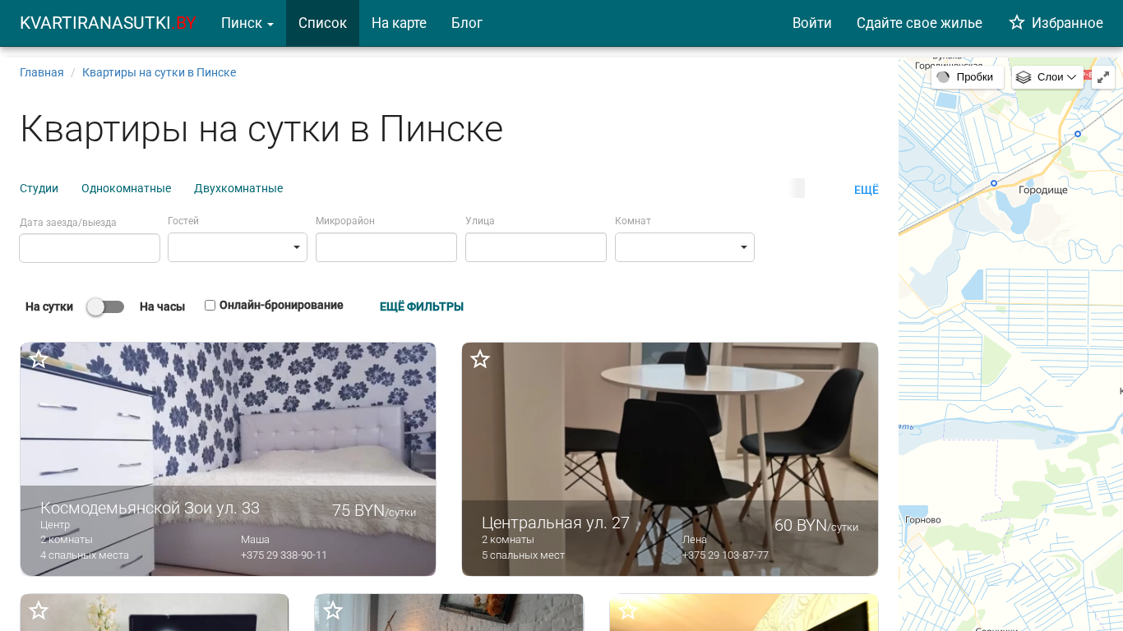Image resolution: width=1123 pixels, height=631 pixels.
Task: Open the Блог menu item
Action: [466, 23]
